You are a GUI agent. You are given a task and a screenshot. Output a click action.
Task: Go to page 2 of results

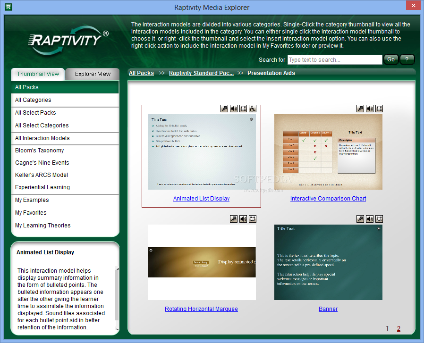(x=399, y=328)
